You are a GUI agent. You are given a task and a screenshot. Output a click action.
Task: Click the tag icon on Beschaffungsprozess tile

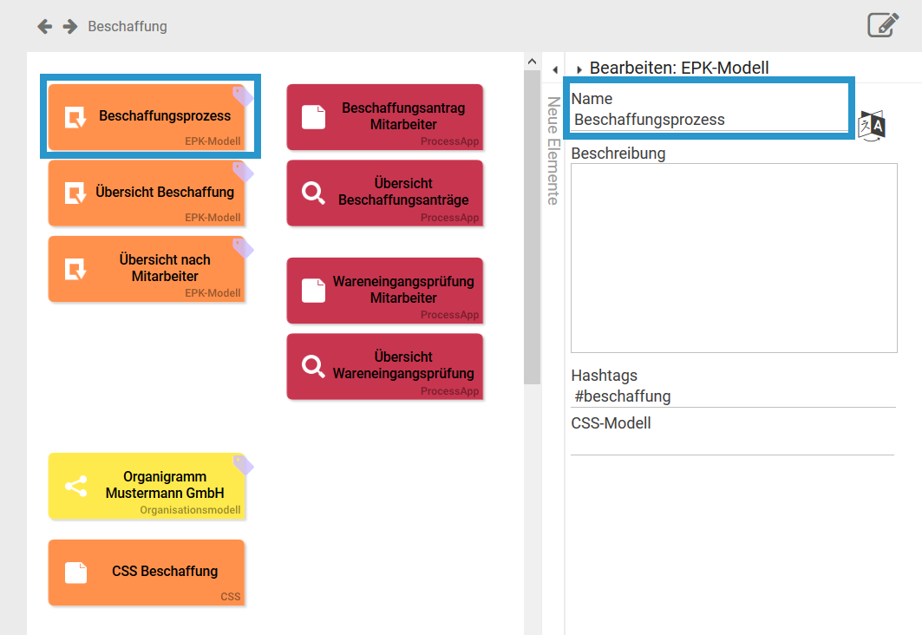pyautogui.click(x=243, y=95)
